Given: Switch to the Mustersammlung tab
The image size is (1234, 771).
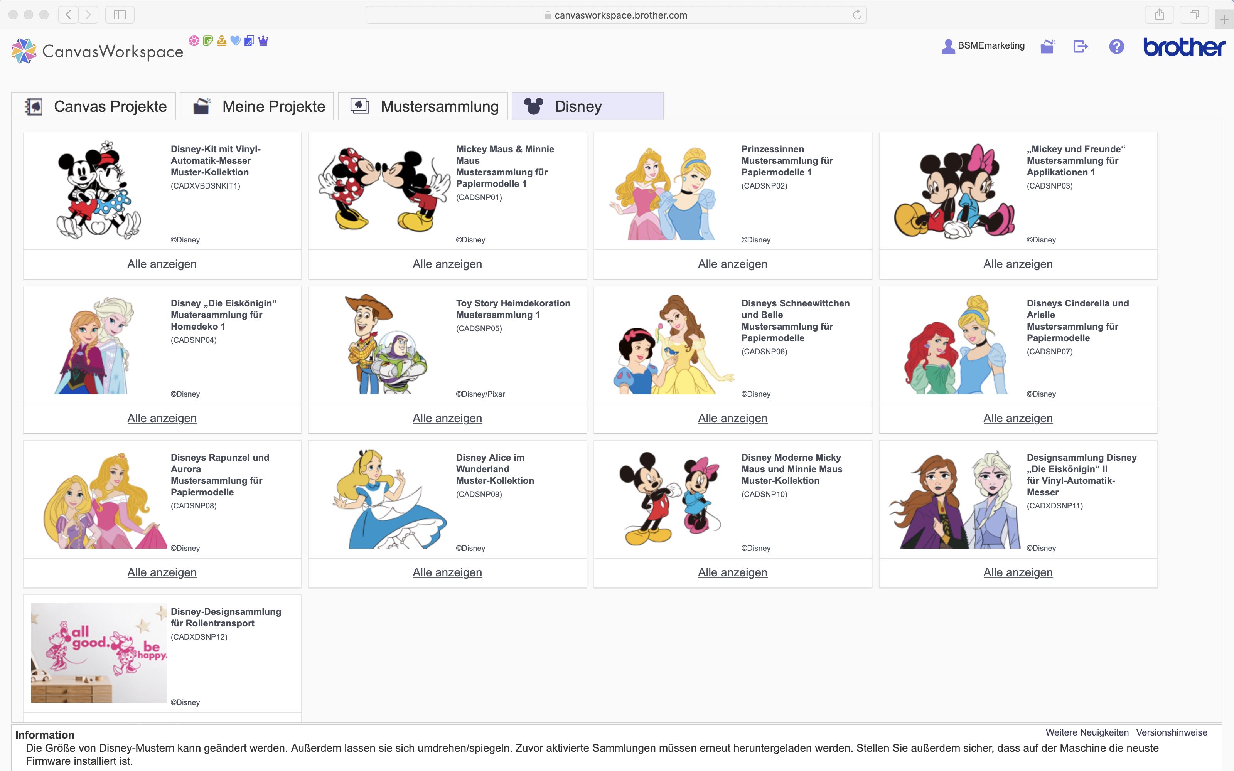Looking at the screenshot, I should click(423, 106).
